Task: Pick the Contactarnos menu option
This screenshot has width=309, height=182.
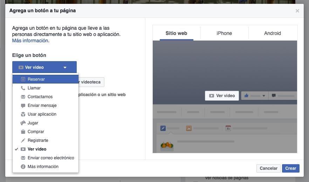Action: [x=45, y=97]
